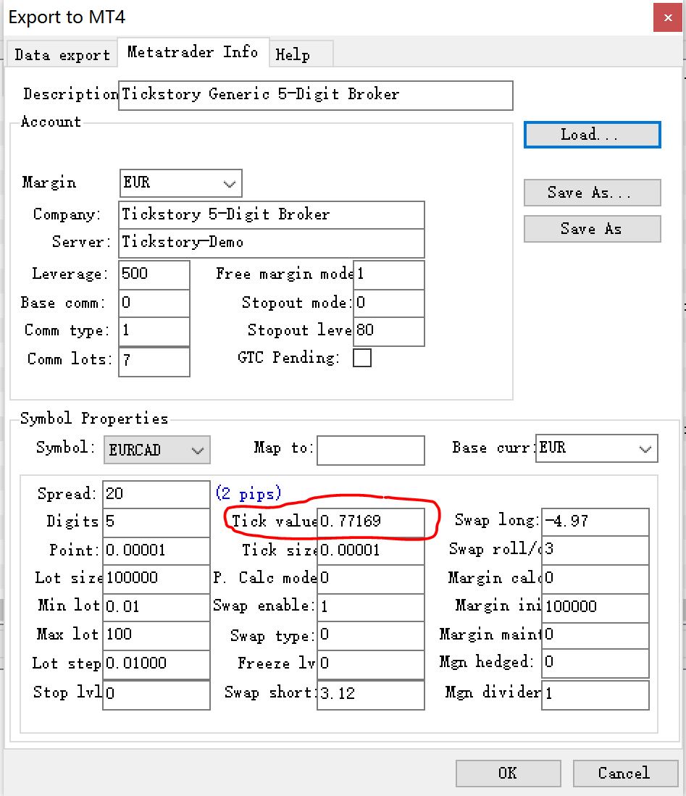Edit the Mgn divider field
This screenshot has width=686, height=796.
tap(595, 695)
